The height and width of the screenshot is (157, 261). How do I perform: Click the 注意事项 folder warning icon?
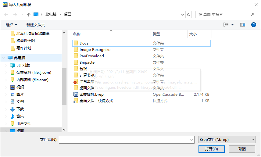(76, 82)
